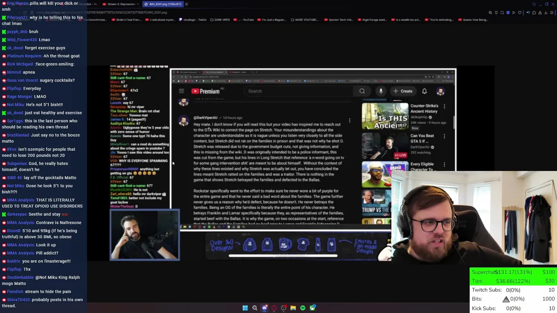Click the 'Twitch Subs:' goal line
Viewport: 557px width, 313px height.
tap(513, 290)
